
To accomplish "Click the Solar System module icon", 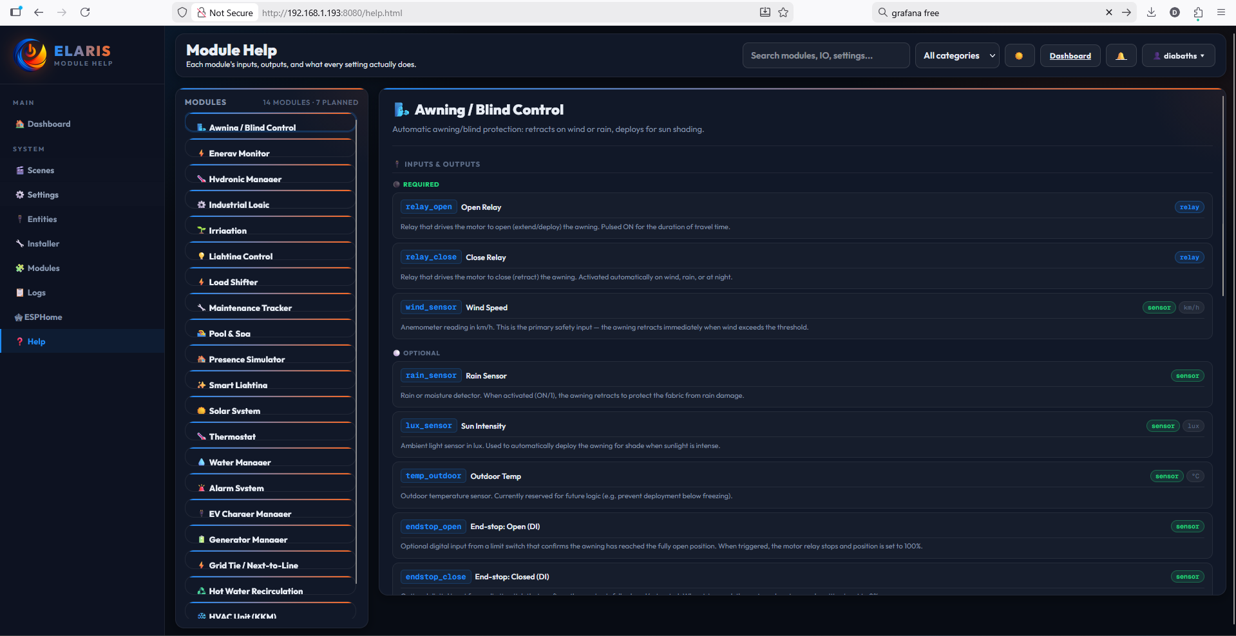I will 202,411.
